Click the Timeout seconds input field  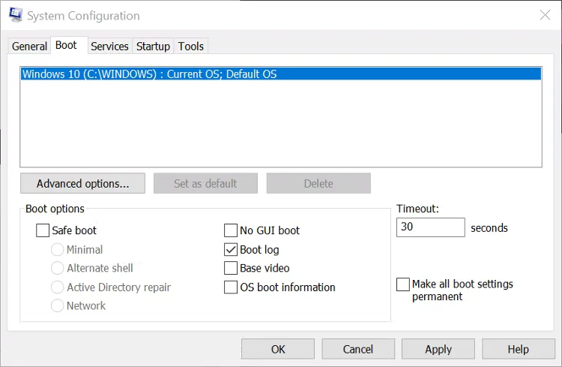[x=430, y=227]
